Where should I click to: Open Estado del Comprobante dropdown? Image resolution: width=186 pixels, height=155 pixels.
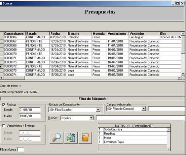click(98, 110)
